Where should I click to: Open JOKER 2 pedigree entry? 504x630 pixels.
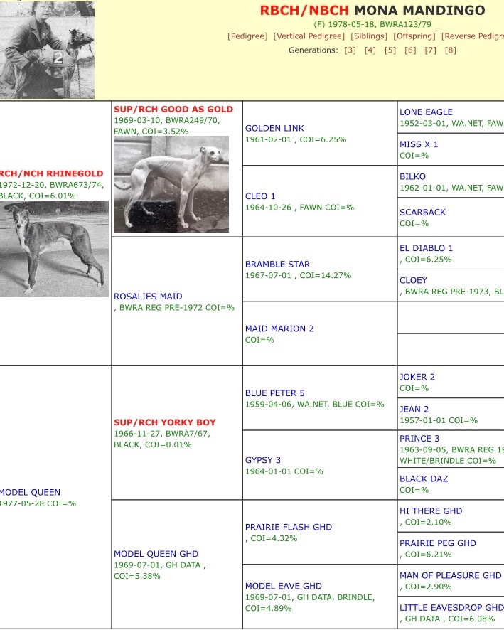[417, 377]
